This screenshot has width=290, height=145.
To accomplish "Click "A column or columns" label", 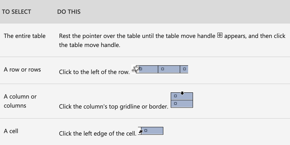I will pyautogui.click(x=20, y=101).
